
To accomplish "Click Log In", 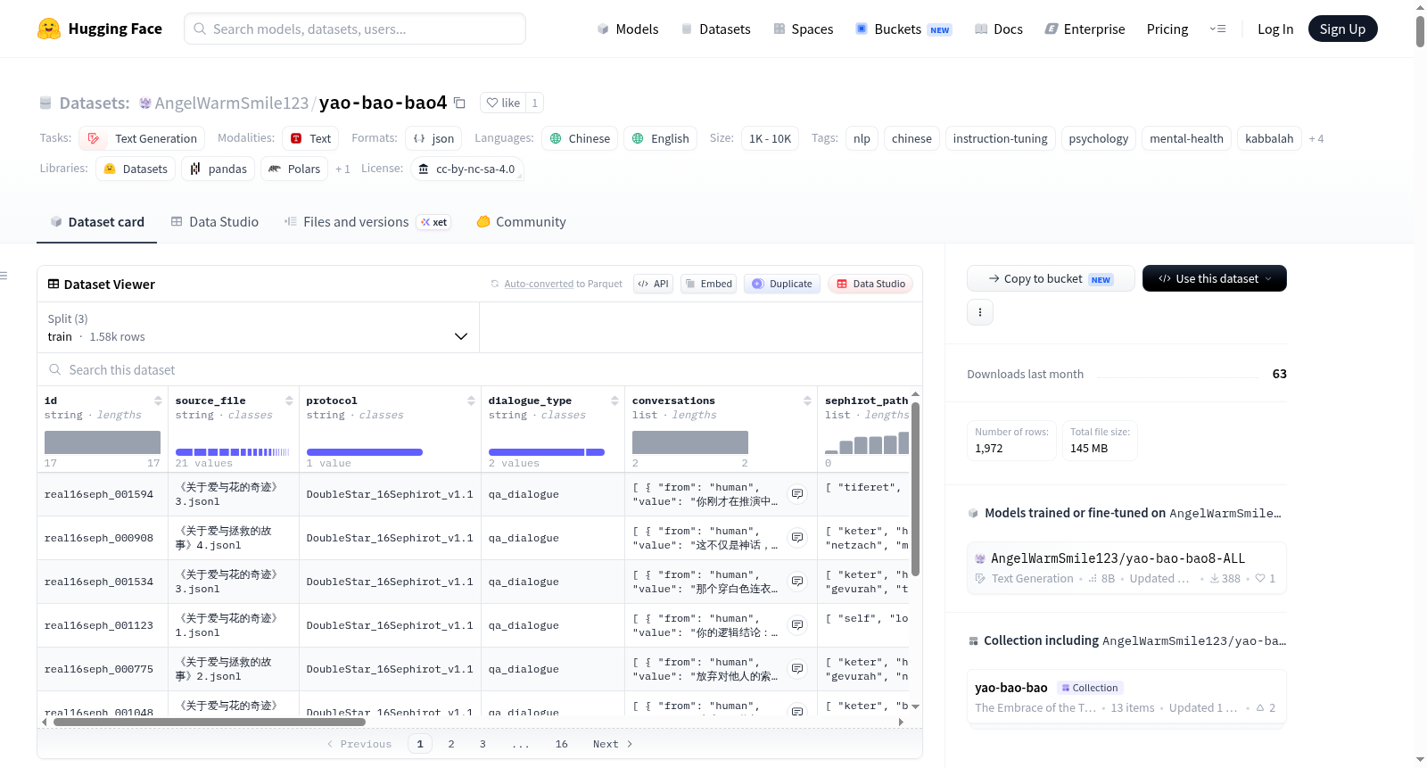I will 1275,29.
